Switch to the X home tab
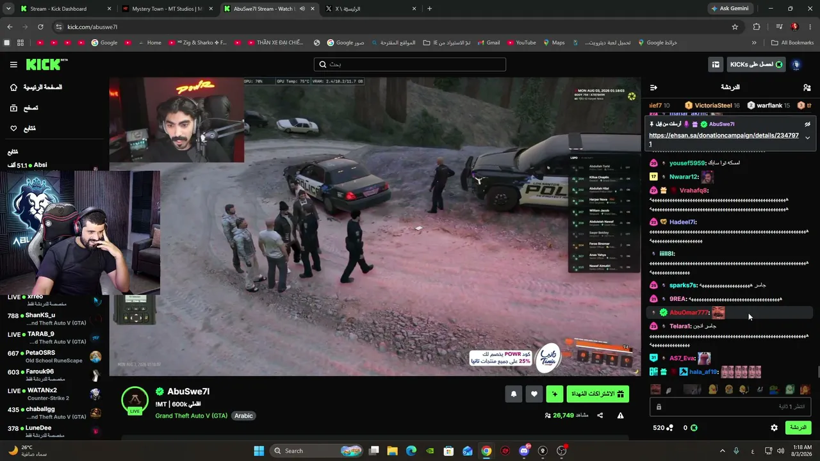Viewport: 820px width, 461px height. tap(371, 9)
